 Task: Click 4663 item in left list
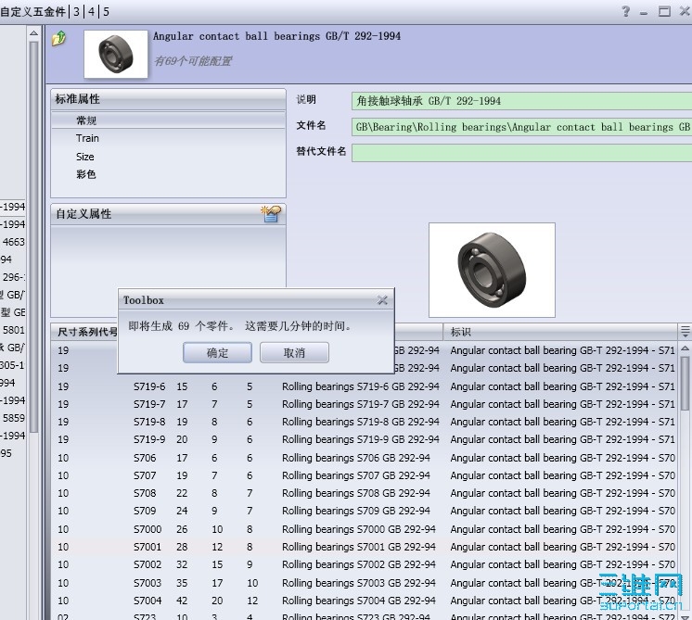[13, 242]
